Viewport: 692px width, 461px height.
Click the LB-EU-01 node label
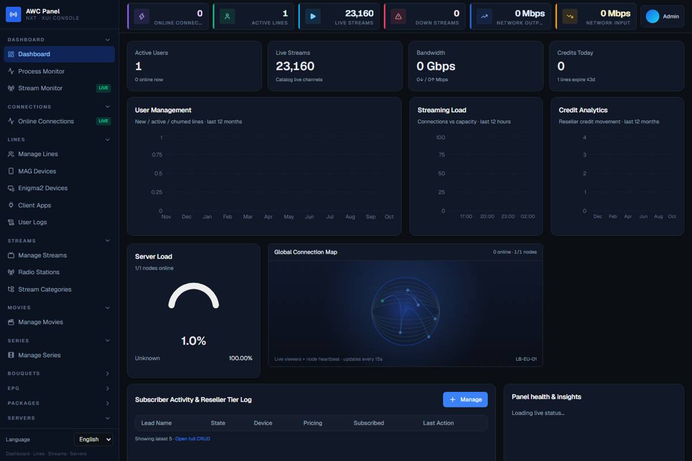(526, 359)
